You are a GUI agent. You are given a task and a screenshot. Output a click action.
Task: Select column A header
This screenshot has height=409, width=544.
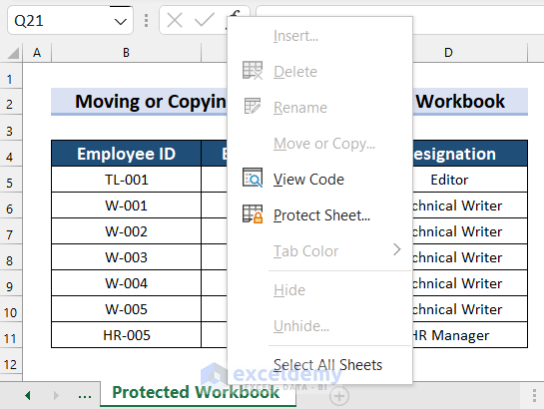[37, 53]
